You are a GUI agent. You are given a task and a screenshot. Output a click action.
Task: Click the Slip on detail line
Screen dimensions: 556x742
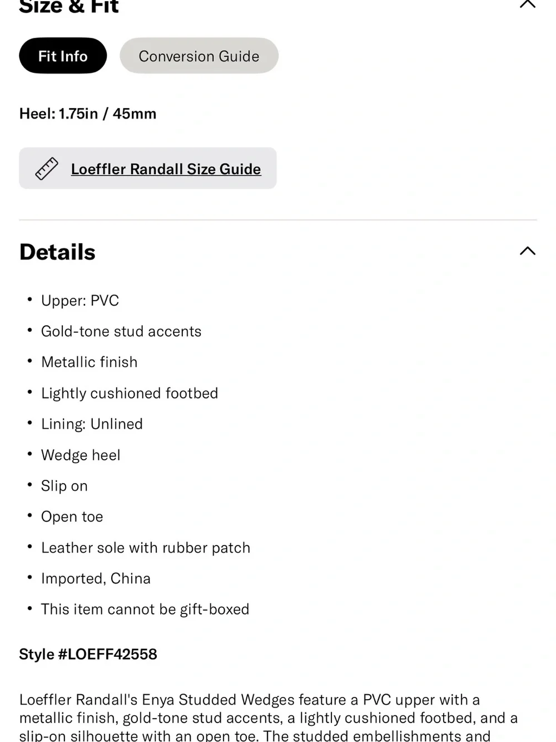click(64, 486)
